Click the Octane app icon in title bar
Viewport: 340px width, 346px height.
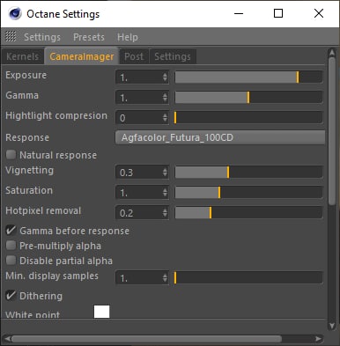[15, 14]
